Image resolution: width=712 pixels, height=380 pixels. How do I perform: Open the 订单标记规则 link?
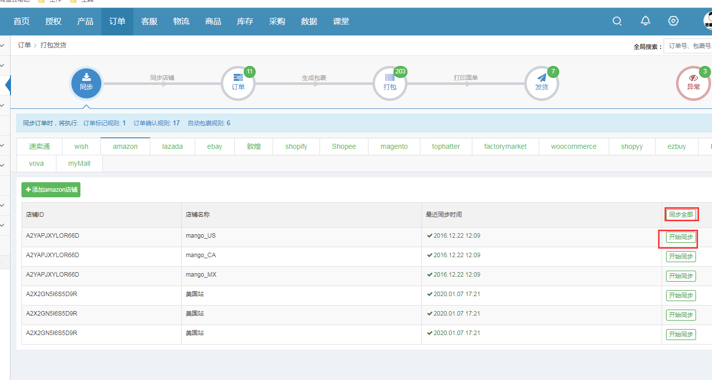104,123
